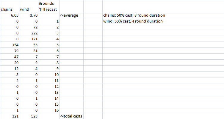This screenshot has height=119, width=224.
Task: Select the "wind" column header cell
Action: point(29,9)
